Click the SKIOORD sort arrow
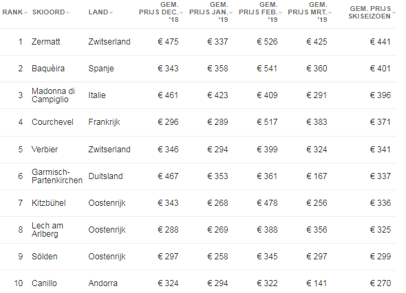 click(67, 12)
